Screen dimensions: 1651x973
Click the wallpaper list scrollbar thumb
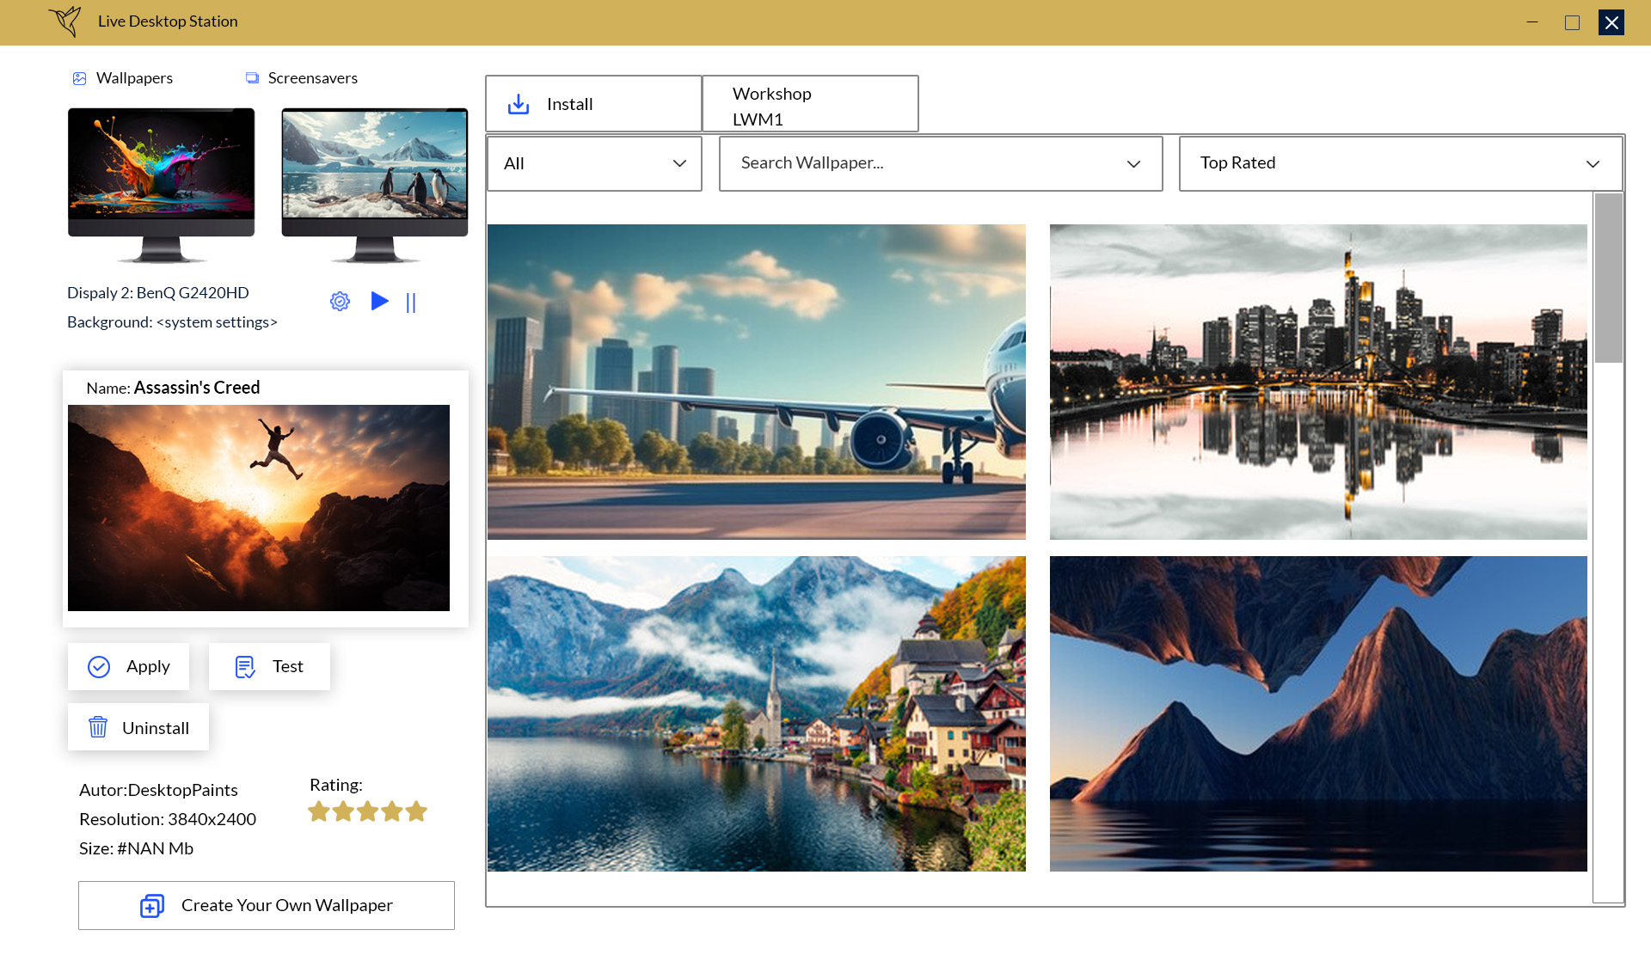point(1608,278)
